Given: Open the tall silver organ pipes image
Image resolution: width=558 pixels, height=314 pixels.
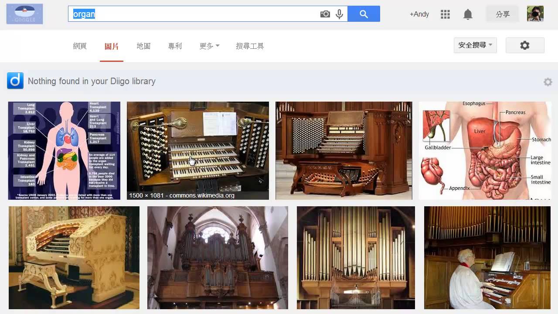Looking at the screenshot, I should point(356,258).
